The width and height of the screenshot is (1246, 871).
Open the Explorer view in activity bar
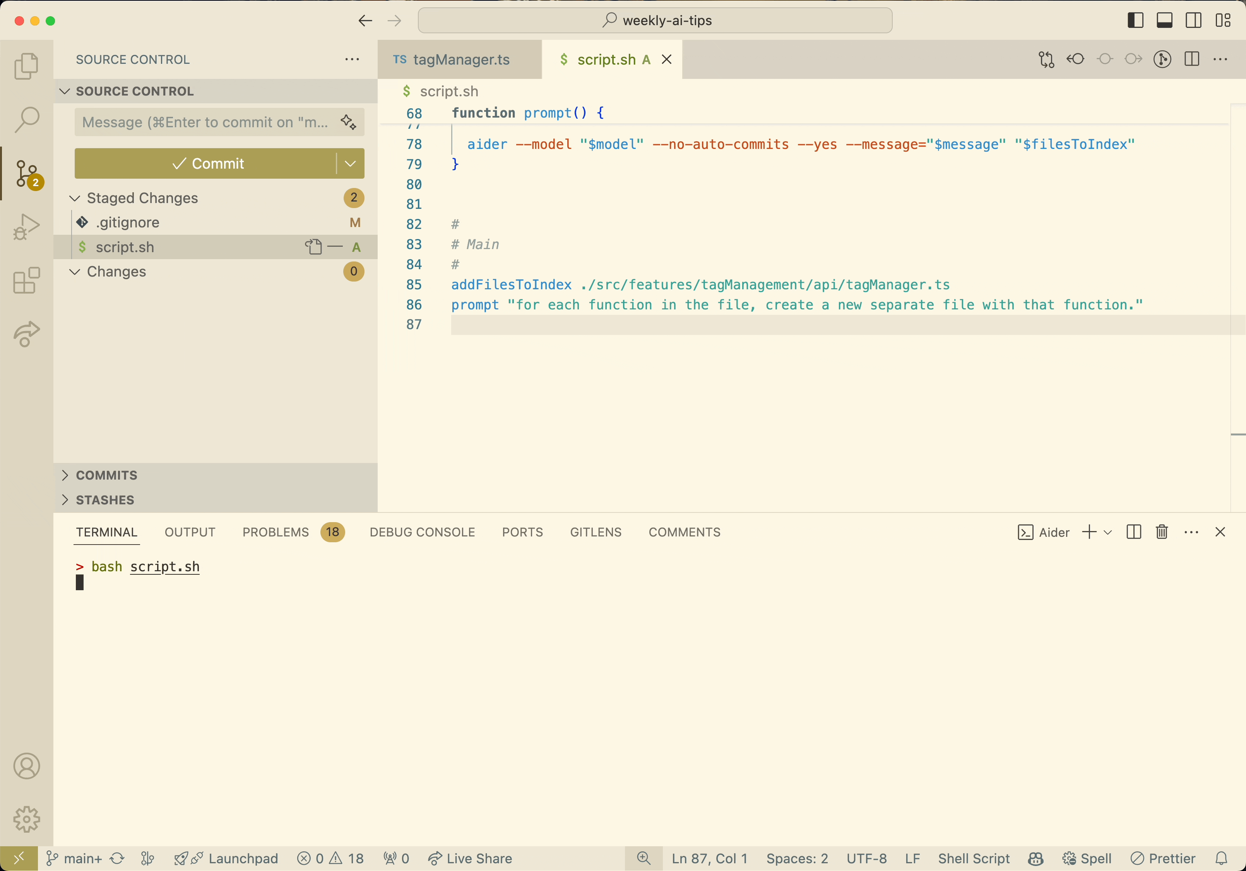coord(26,67)
